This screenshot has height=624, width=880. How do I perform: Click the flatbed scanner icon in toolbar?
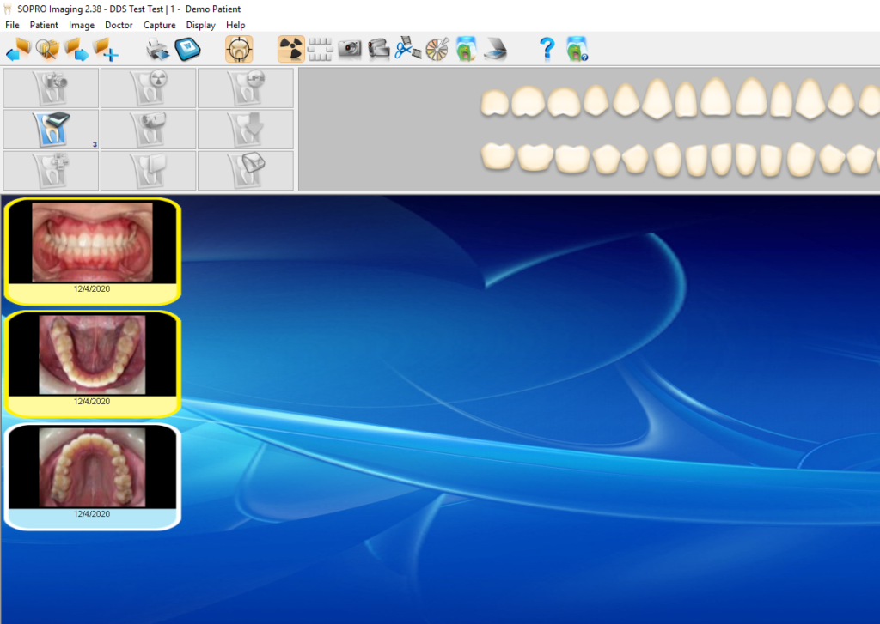pos(496,49)
